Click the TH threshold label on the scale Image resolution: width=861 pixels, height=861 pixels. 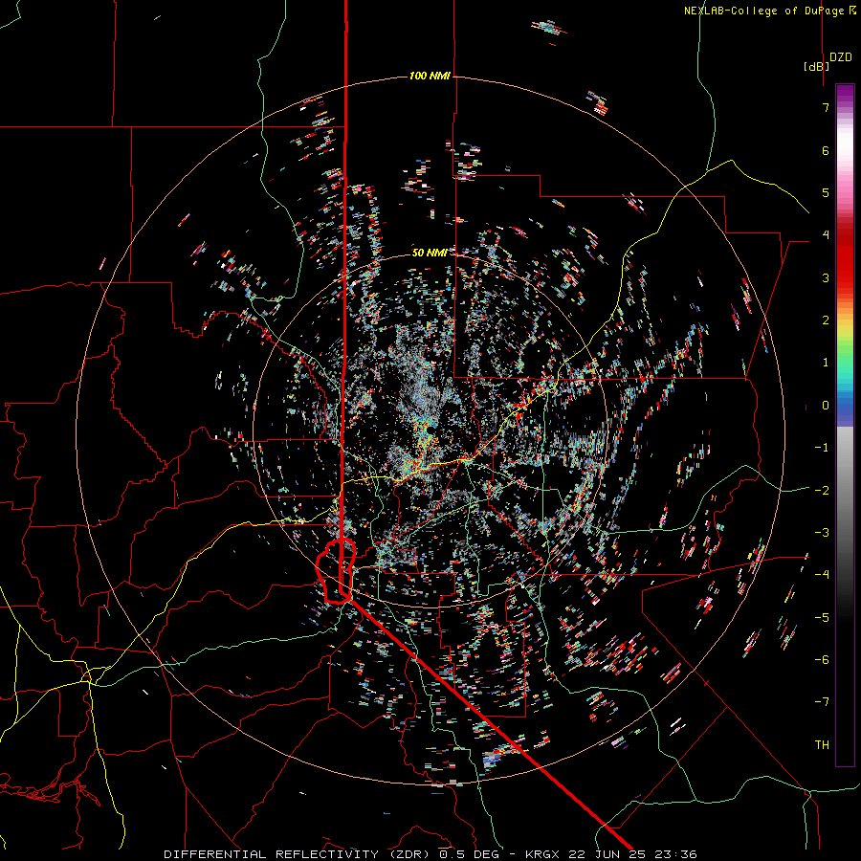822,745
